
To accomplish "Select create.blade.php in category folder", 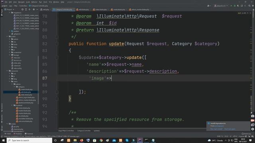I will tap(25, 89).
